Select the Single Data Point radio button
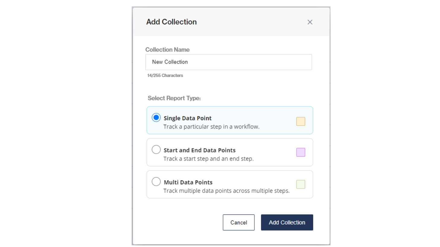This screenshot has width=440, height=247. tap(156, 117)
